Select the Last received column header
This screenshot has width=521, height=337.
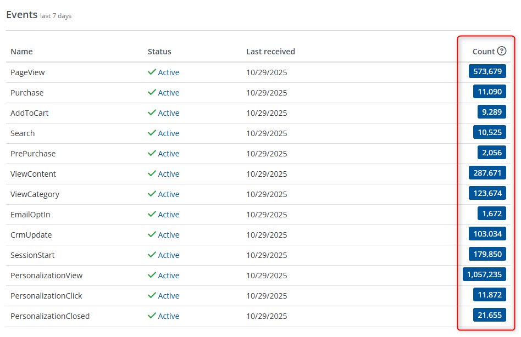(x=270, y=52)
